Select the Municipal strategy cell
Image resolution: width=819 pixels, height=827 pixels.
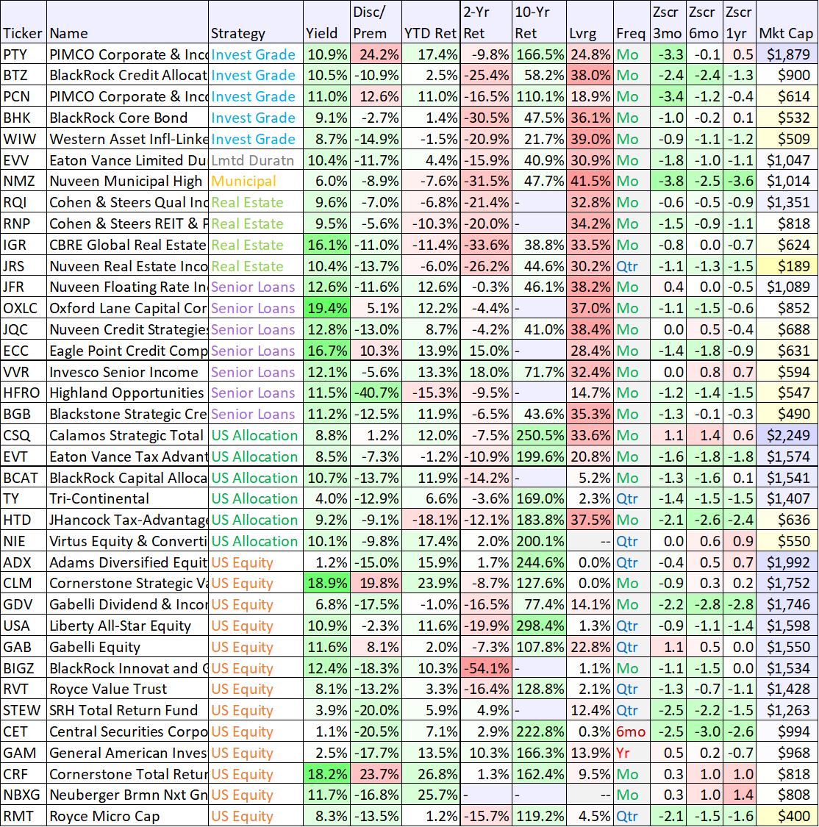pos(256,182)
